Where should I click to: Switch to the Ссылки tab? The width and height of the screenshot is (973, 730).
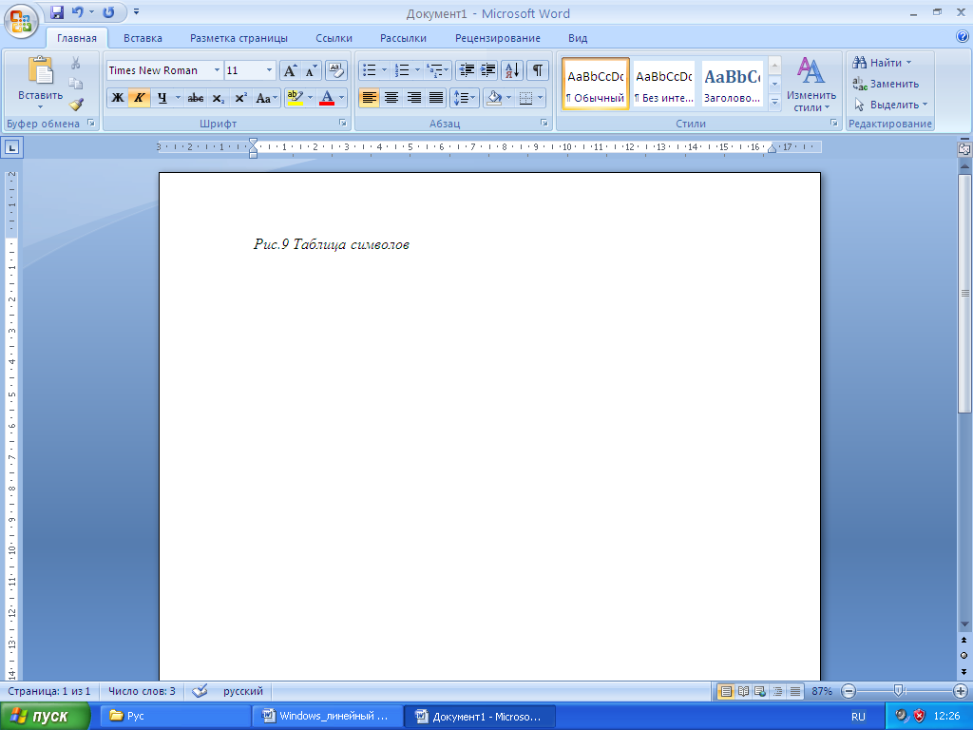(334, 38)
